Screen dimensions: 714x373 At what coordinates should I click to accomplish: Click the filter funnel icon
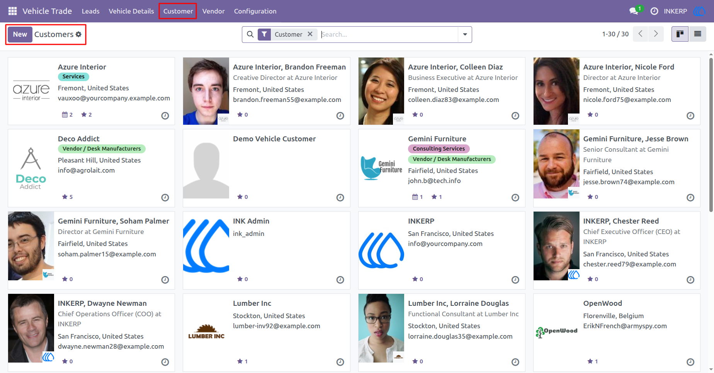tap(264, 34)
